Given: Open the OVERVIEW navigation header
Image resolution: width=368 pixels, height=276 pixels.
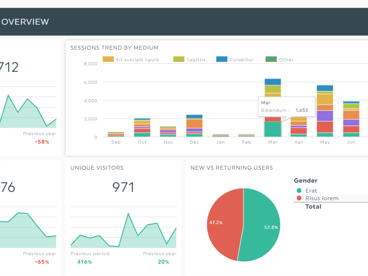Looking at the screenshot, I should [26, 22].
